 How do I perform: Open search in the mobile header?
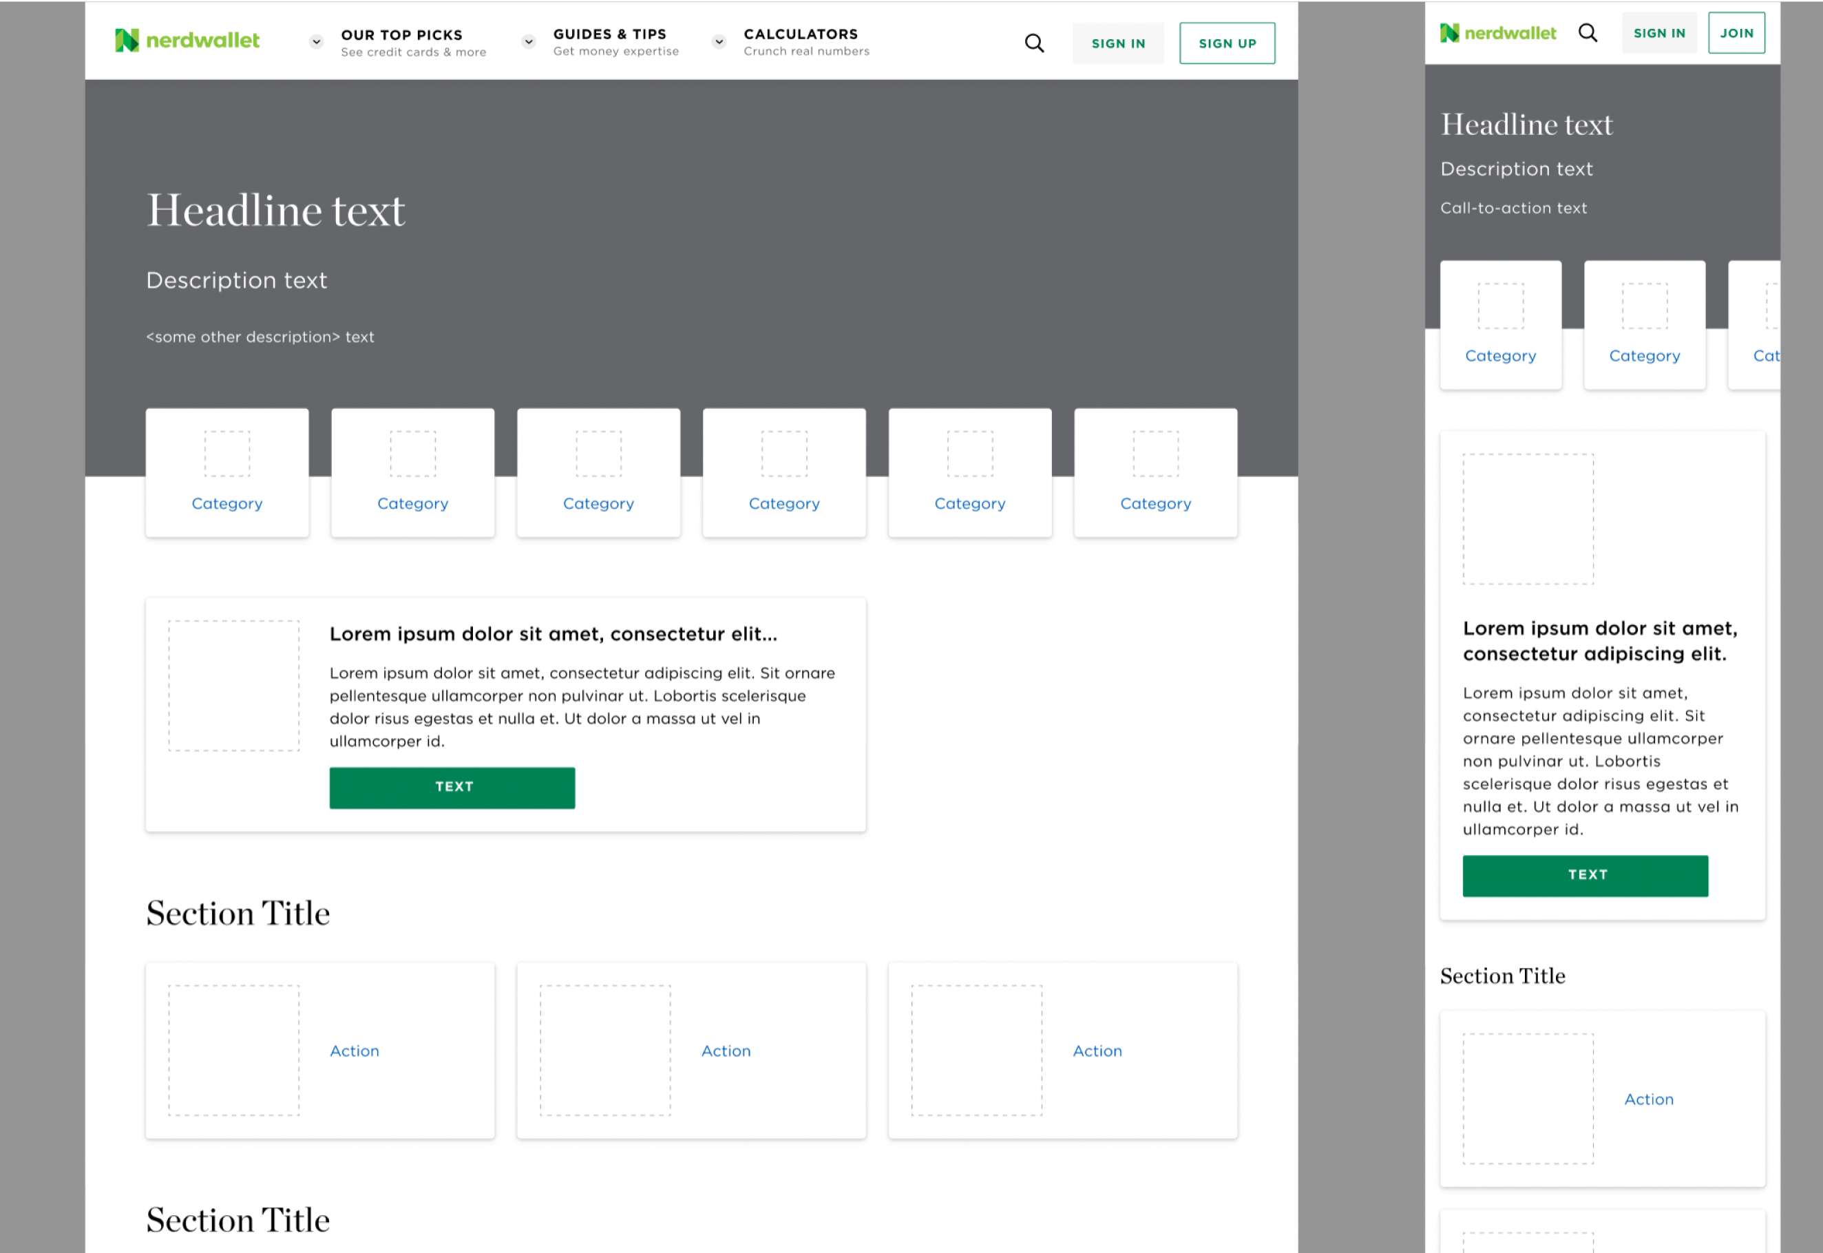[1588, 33]
